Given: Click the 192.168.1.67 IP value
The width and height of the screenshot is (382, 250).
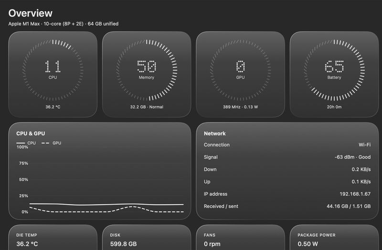Looking at the screenshot, I should click(355, 194).
